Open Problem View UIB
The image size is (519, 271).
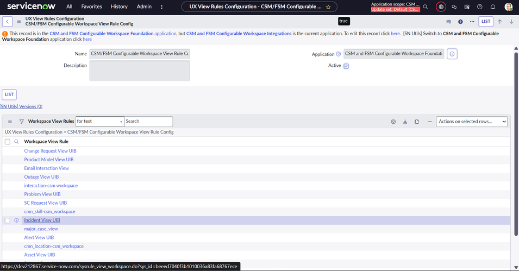coord(42,194)
